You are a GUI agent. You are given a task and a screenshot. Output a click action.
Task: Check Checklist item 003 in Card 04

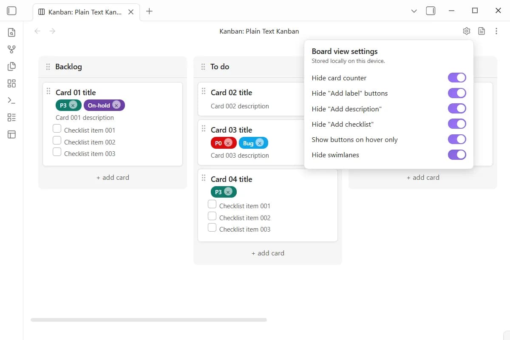coord(212,227)
